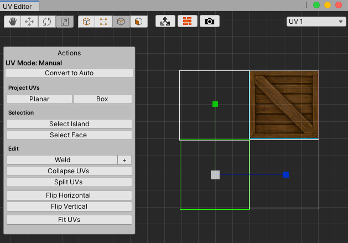This screenshot has width=348, height=243.
Task: Select the UV Editor tab
Action: coord(19,5)
